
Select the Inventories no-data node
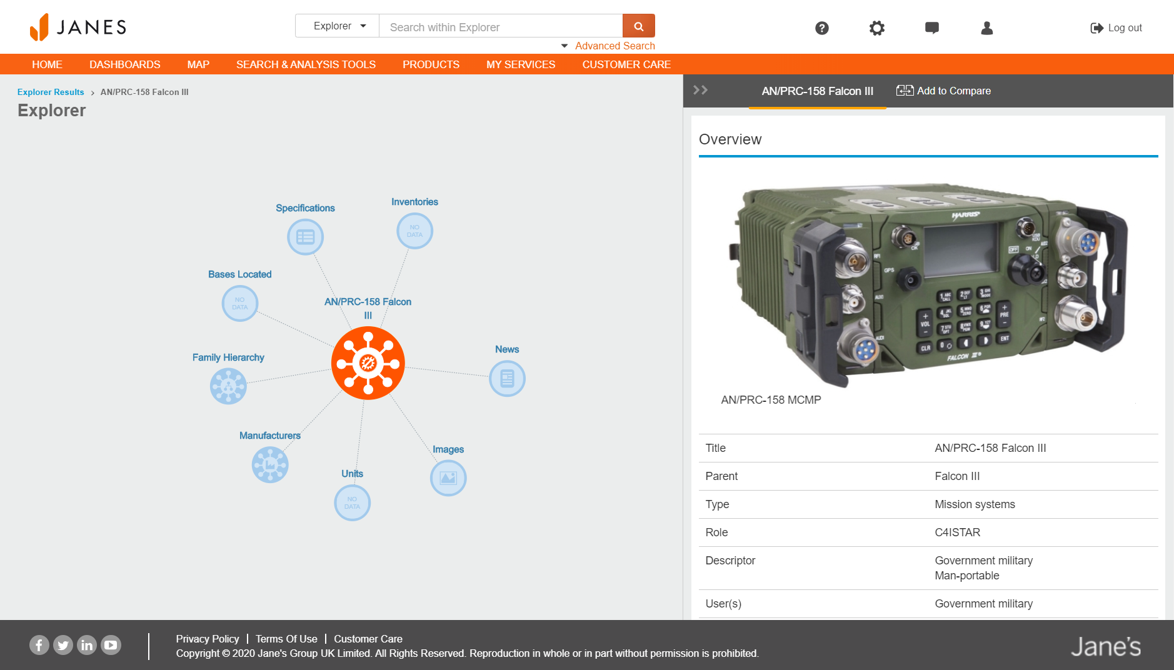click(x=414, y=231)
